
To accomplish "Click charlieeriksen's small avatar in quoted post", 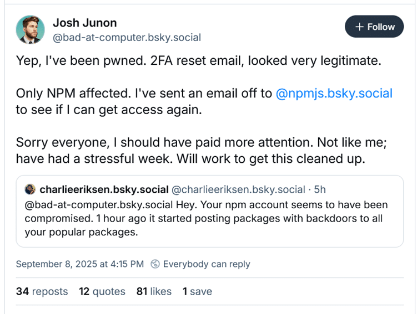I will tap(30, 189).
